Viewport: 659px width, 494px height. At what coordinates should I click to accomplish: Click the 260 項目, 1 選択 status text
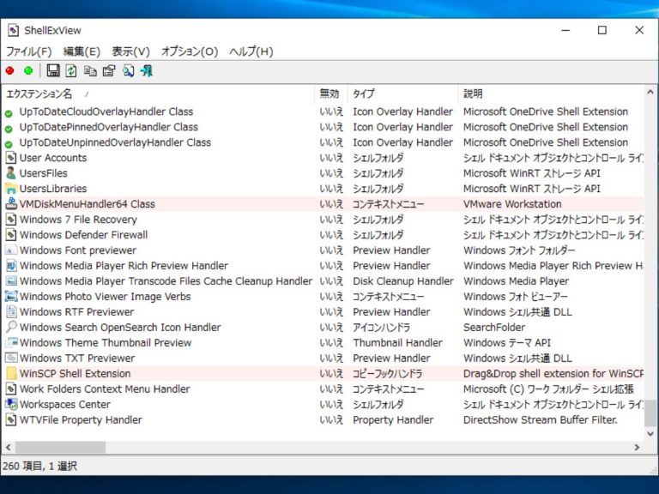(40, 466)
